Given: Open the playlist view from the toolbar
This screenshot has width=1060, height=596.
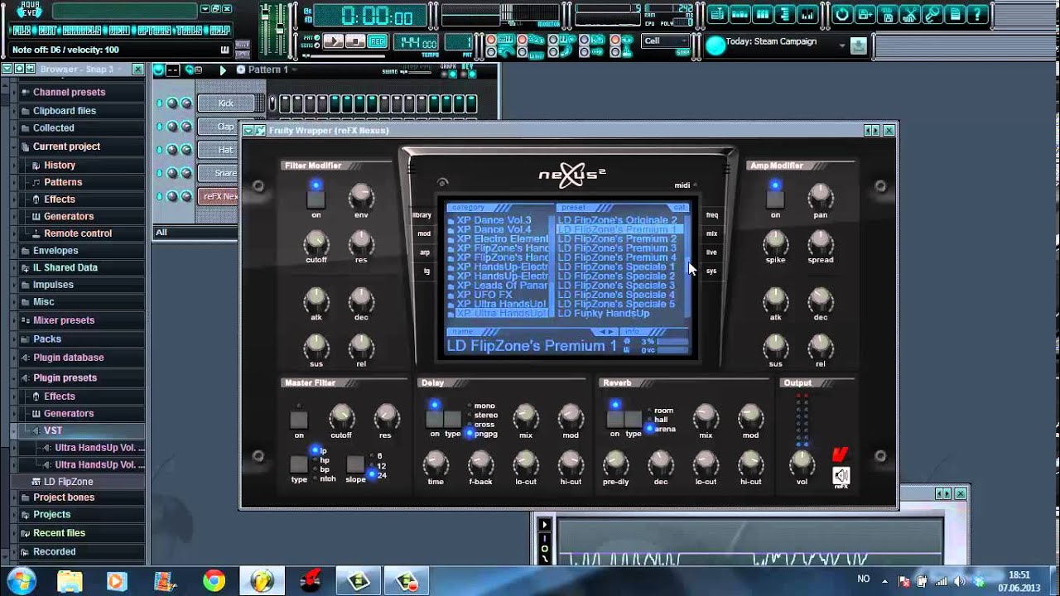Looking at the screenshot, I should coord(718,14).
